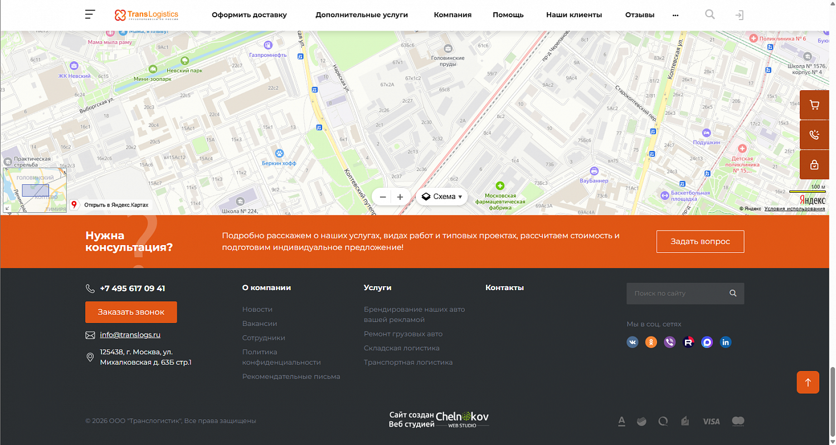Viewport: 836px width, 445px height.
Task: Click the mini overview map thumbnail
Action: tap(35, 190)
